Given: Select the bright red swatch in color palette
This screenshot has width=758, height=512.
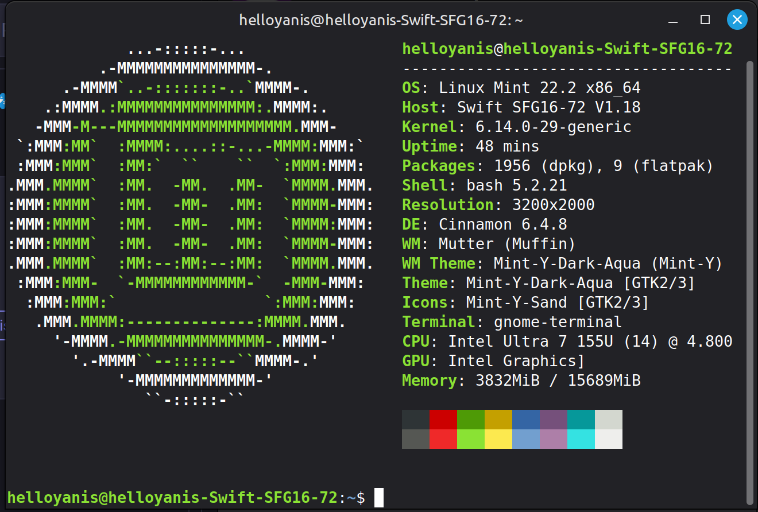Looking at the screenshot, I should tap(442, 437).
